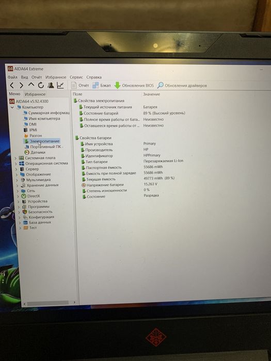The image size is (271, 361).
Task: Click the Мультимедиа icon
Action: tap(23, 180)
